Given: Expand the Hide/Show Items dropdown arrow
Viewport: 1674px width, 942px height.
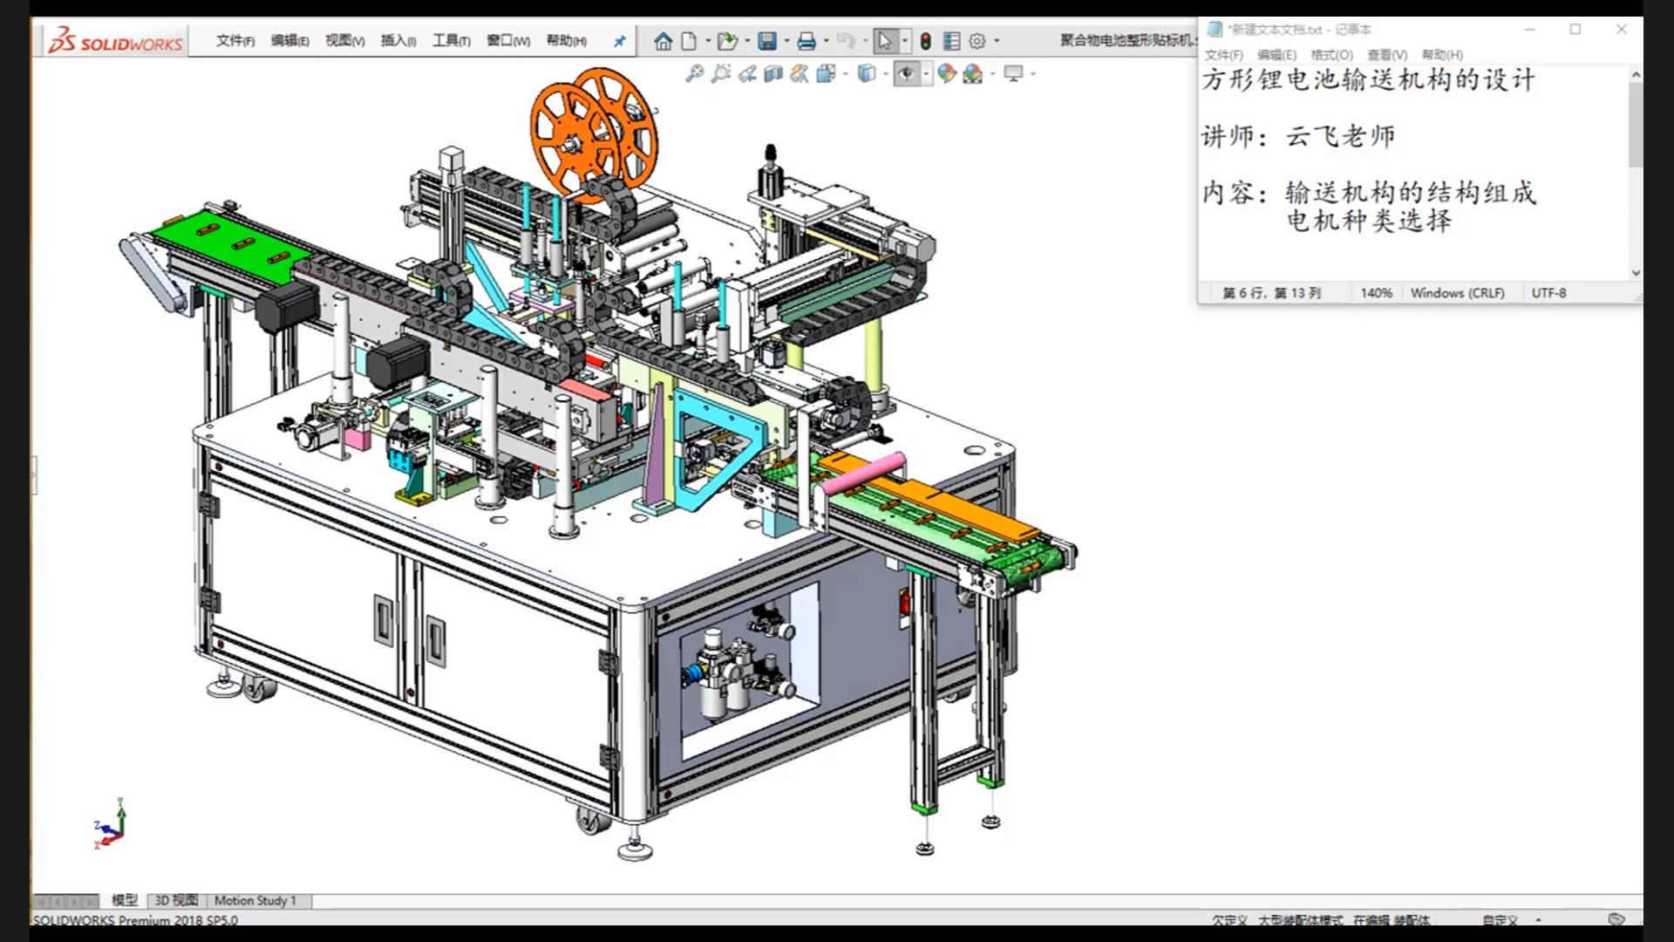Looking at the screenshot, I should (x=926, y=74).
